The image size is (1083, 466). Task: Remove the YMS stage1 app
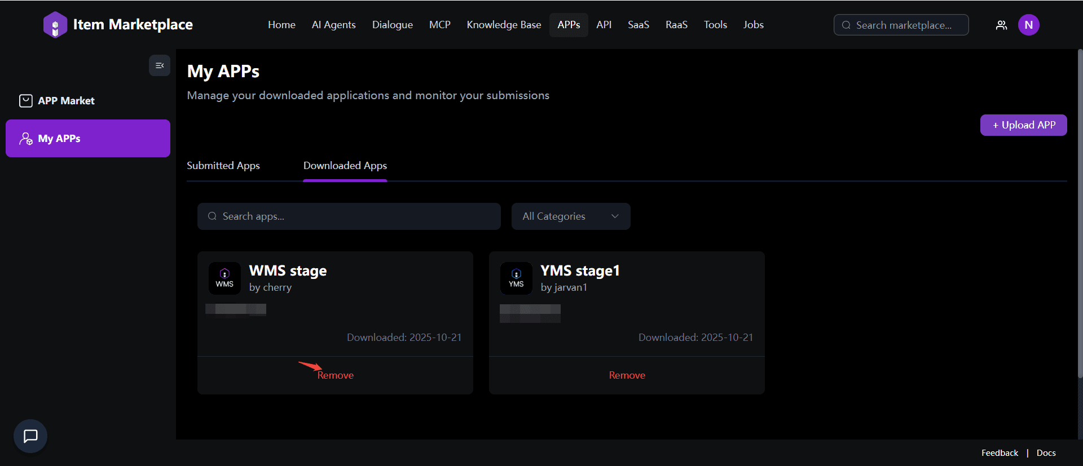(x=627, y=375)
